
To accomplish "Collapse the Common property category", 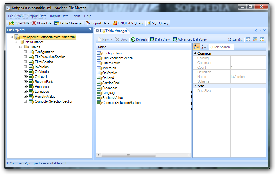I will (x=195, y=53).
